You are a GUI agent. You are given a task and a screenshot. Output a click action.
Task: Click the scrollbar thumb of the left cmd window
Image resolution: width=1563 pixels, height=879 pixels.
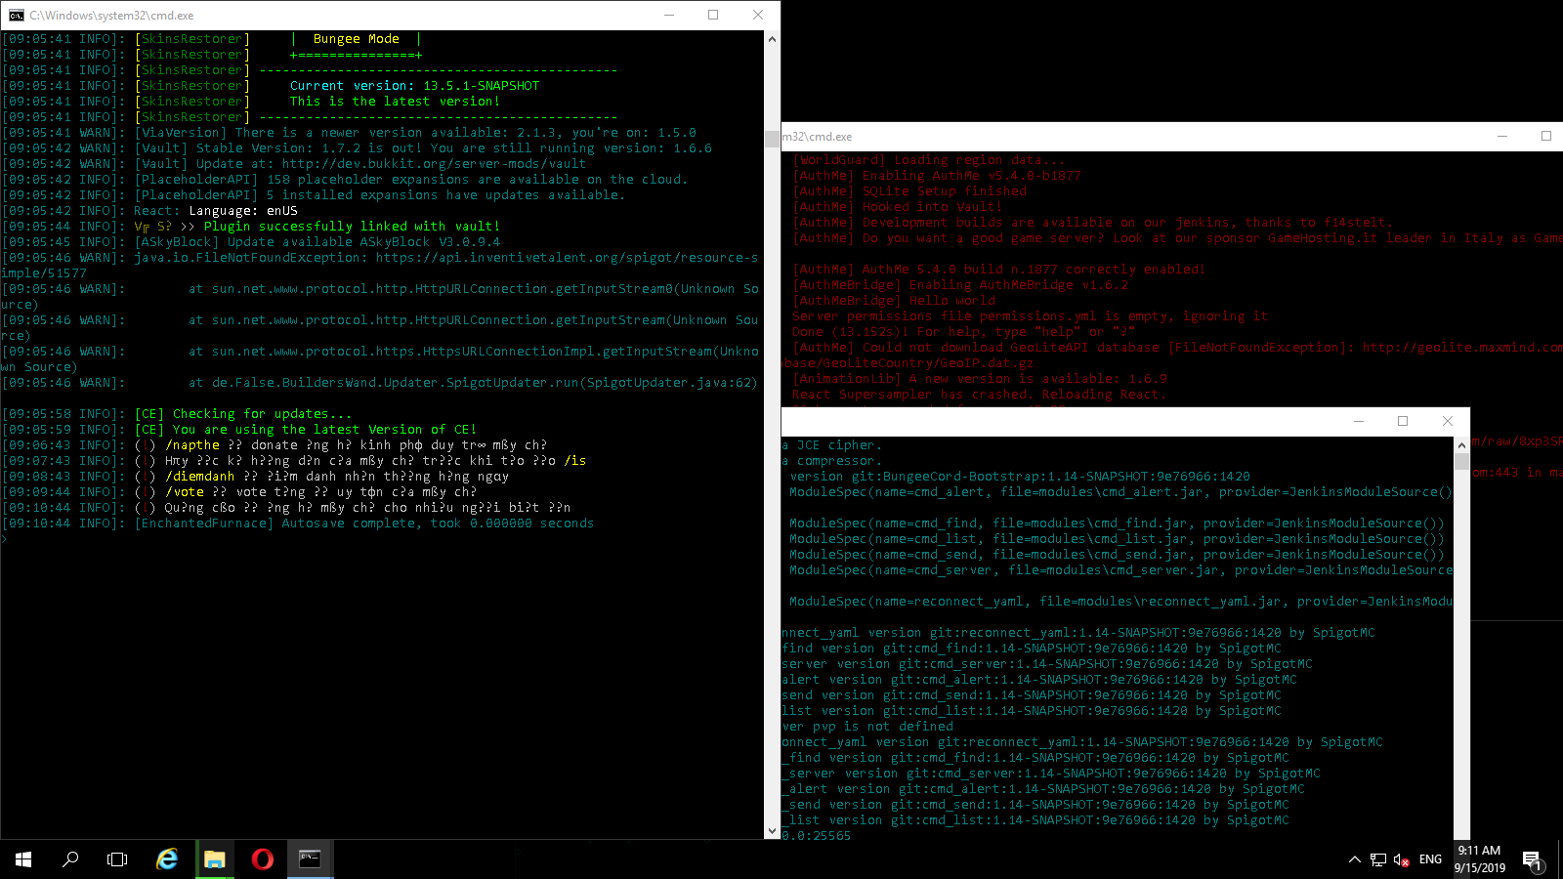[772, 139]
